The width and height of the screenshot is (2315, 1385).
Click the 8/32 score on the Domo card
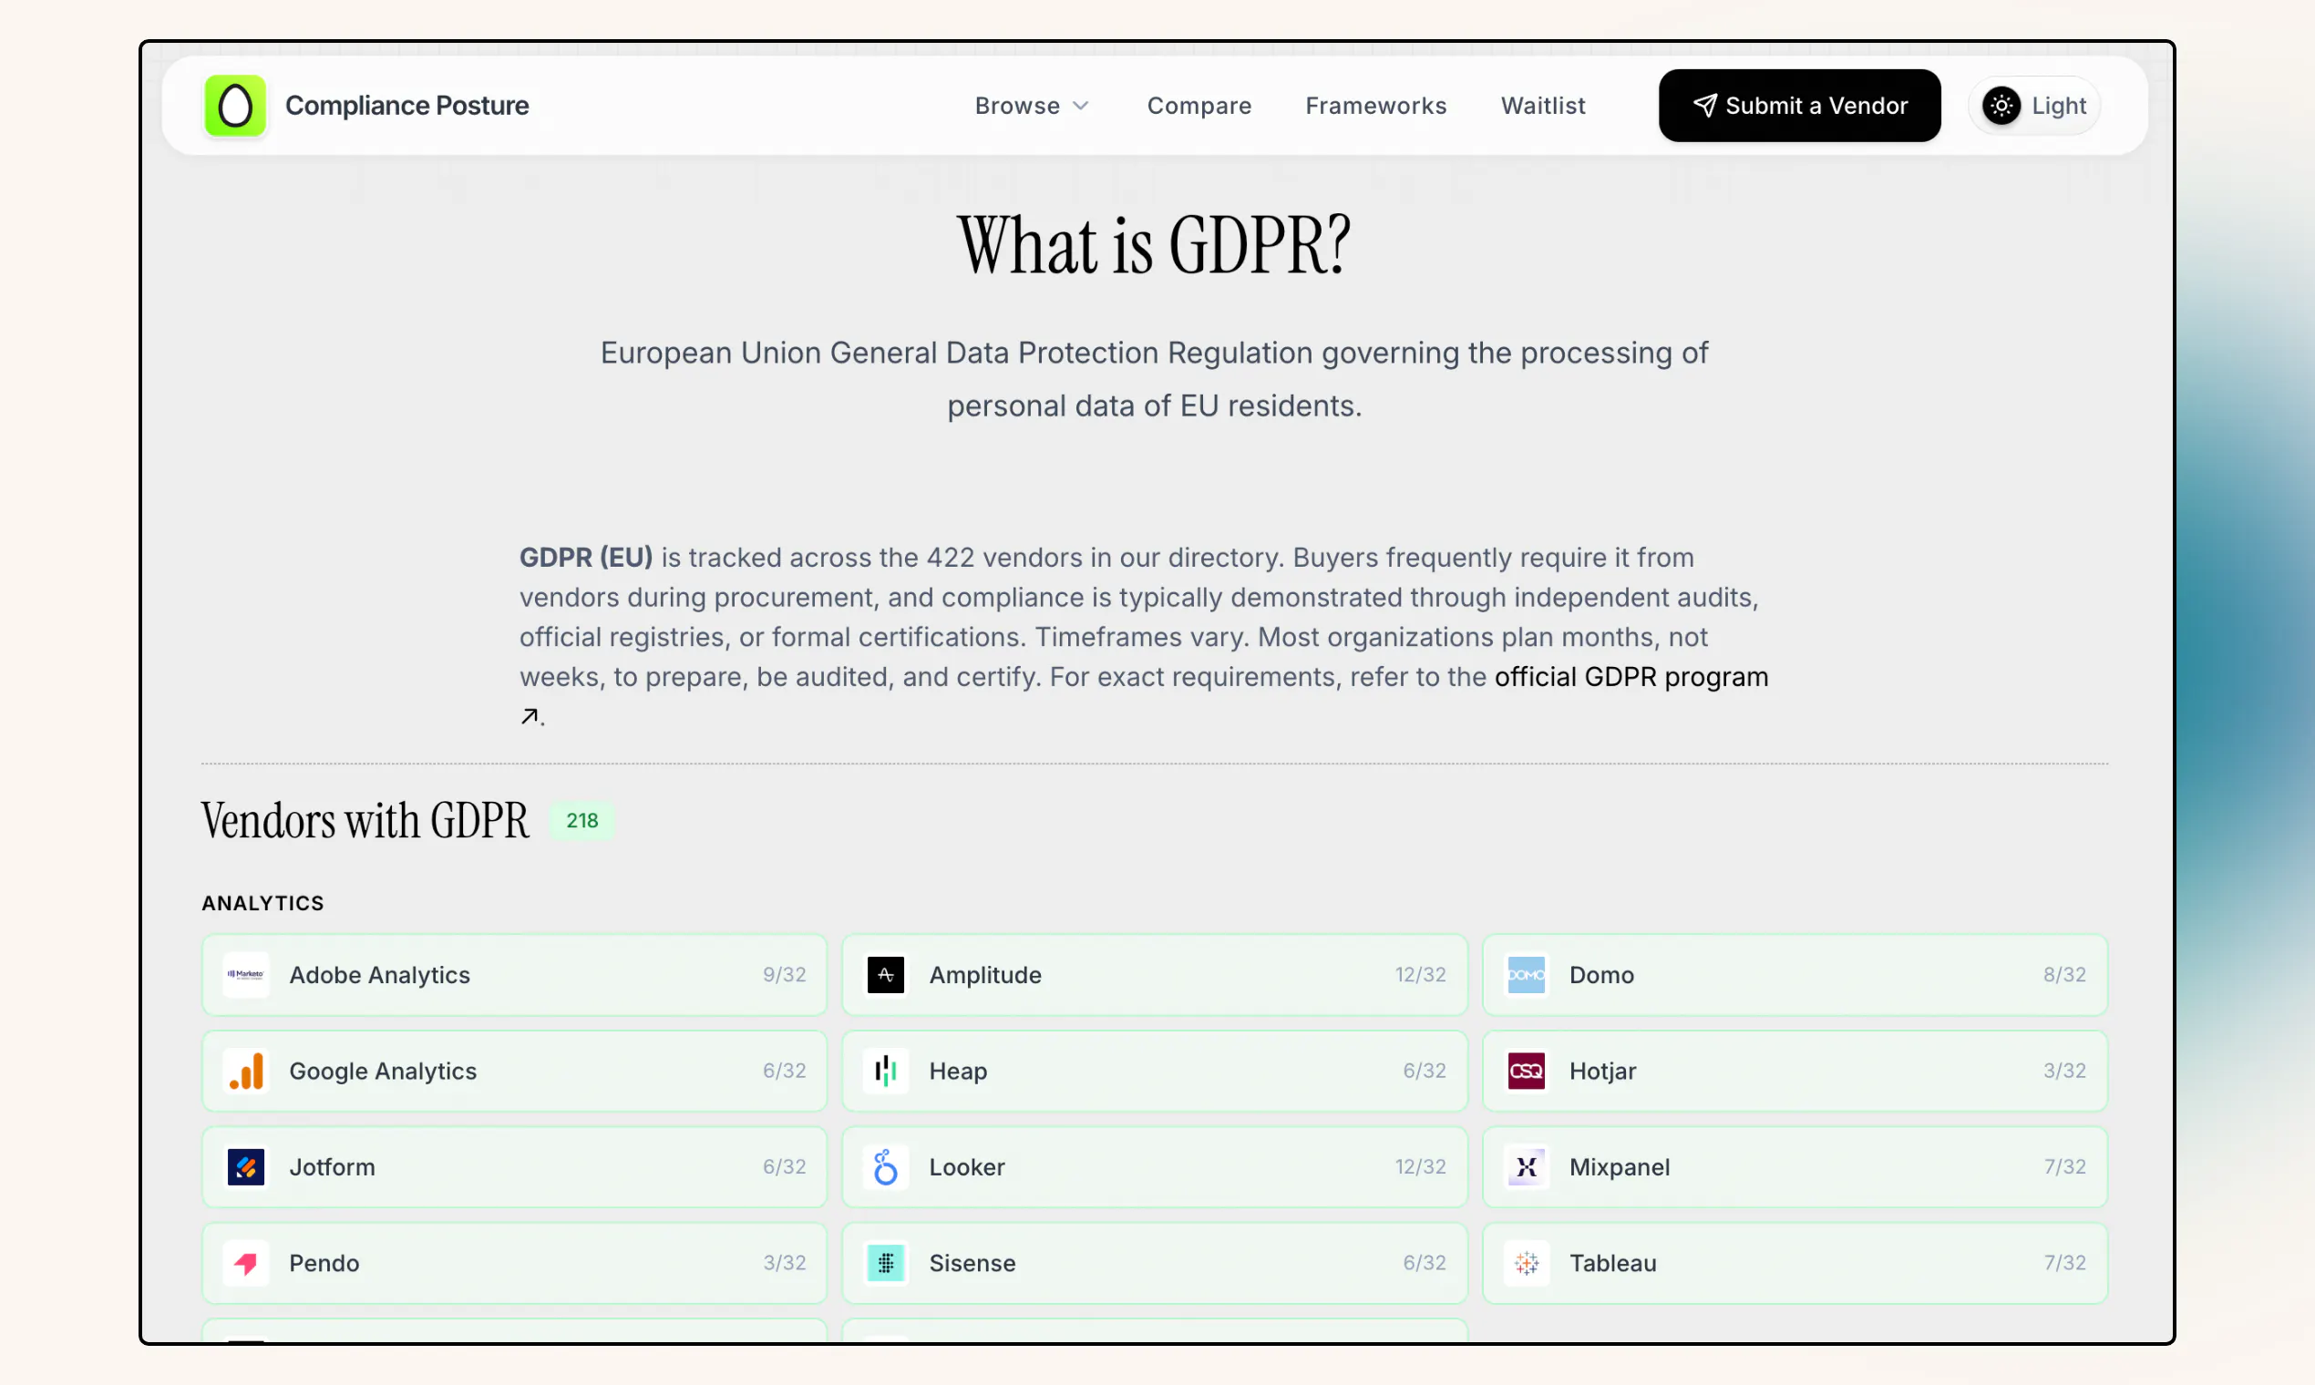[x=2063, y=974]
